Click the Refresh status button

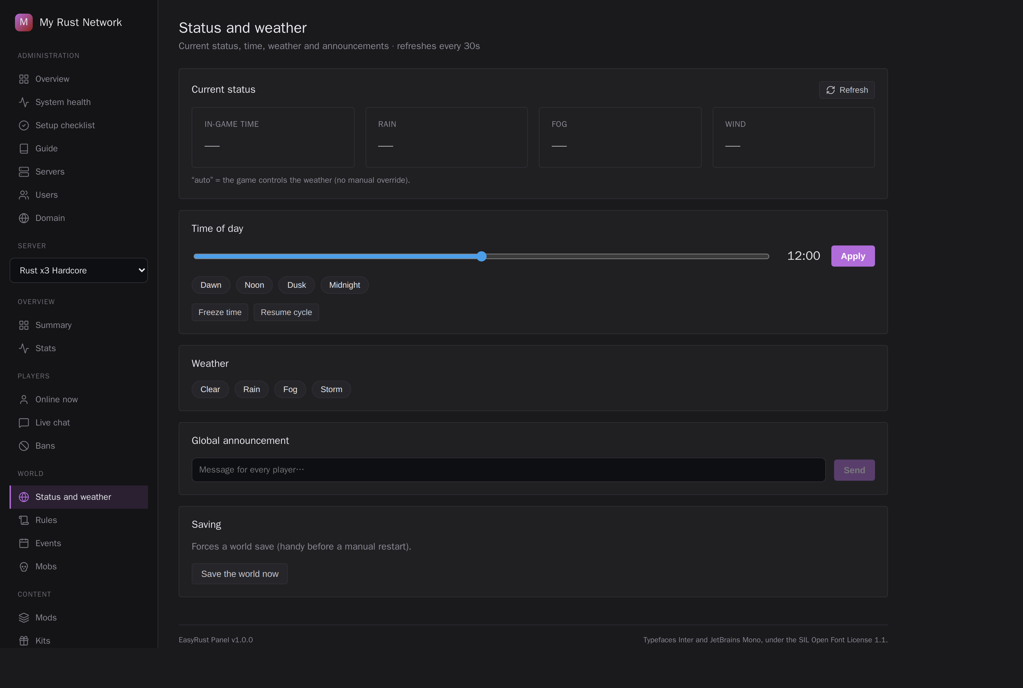pos(847,90)
